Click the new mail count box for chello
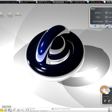Image resolution: width=112 pixels, height=112 pixels. 106,17
